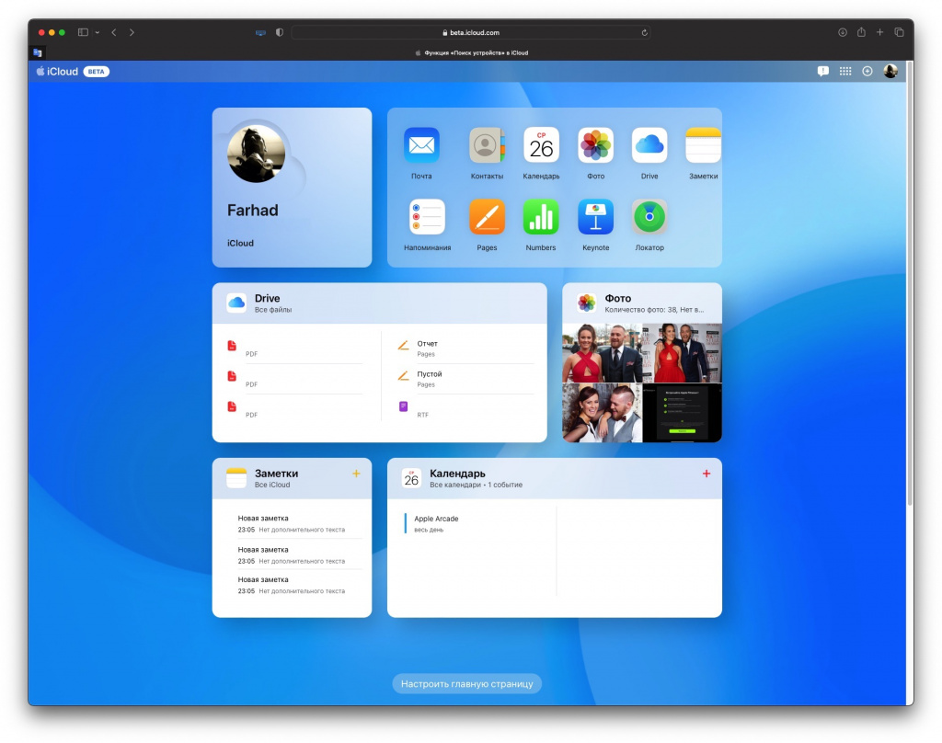942x743 pixels.
Task: Open the second PDF file in Drive
Action: pyautogui.click(x=294, y=379)
